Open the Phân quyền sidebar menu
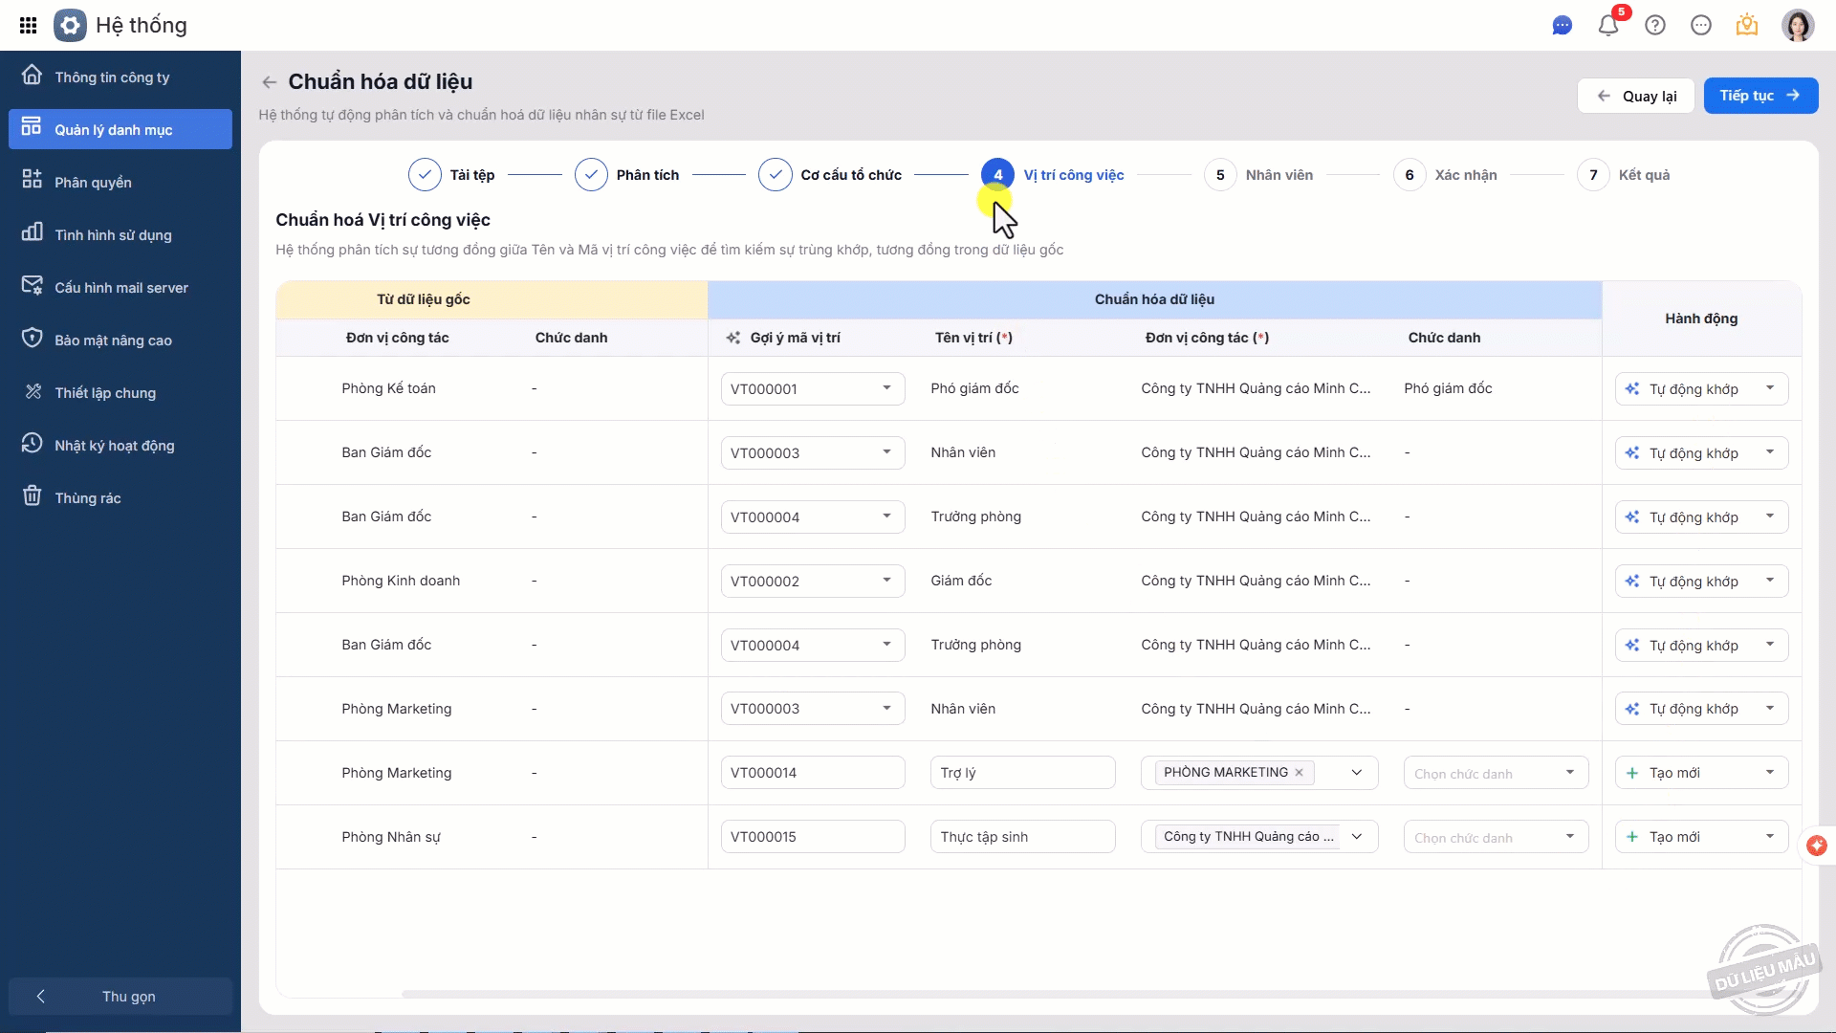 tap(93, 183)
